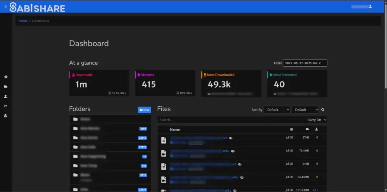387x192 pixels.
Task: Click the calendar date column header icon
Action: [291, 130]
